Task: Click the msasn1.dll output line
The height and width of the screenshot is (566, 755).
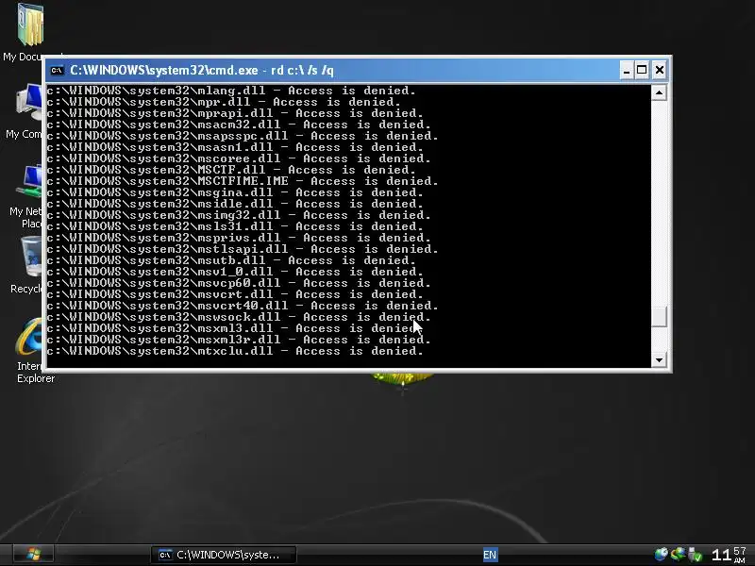Action: pos(235,147)
